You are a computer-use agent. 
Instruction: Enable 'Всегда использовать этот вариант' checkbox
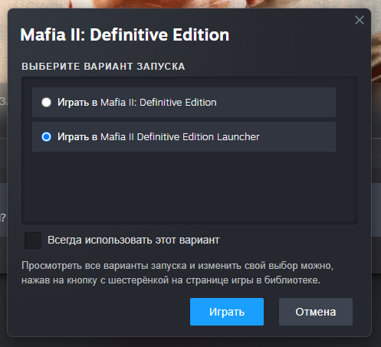click(33, 241)
